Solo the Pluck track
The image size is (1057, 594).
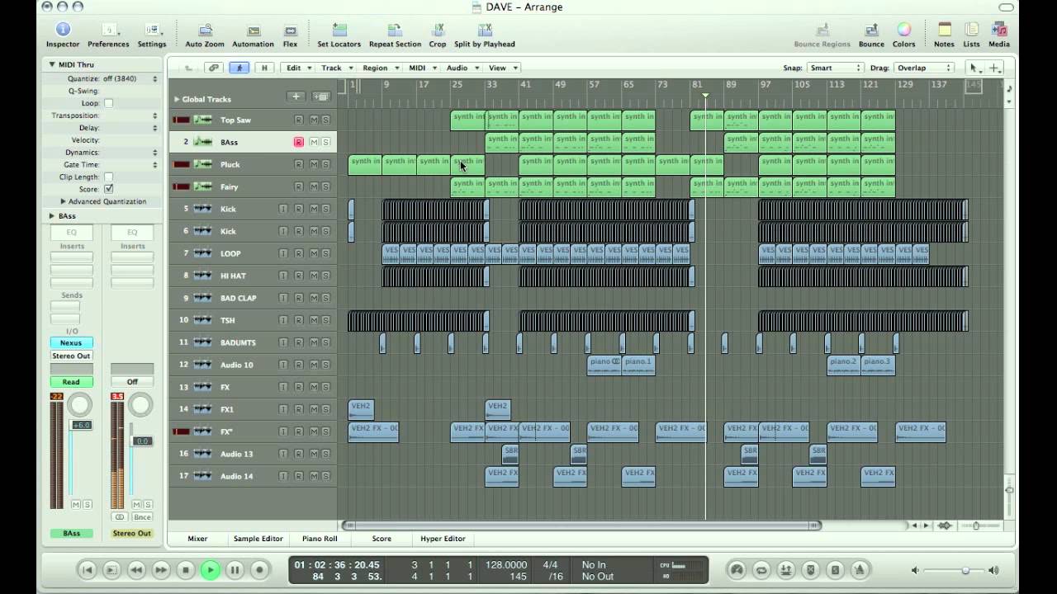(325, 164)
